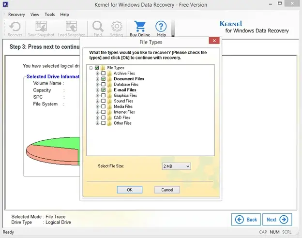302x238 pixels.
Task: Expand the Database Files node
Action: tap(97, 84)
